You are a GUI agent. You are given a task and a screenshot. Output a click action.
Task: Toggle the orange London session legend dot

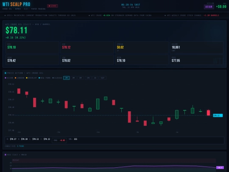pos(16,78)
